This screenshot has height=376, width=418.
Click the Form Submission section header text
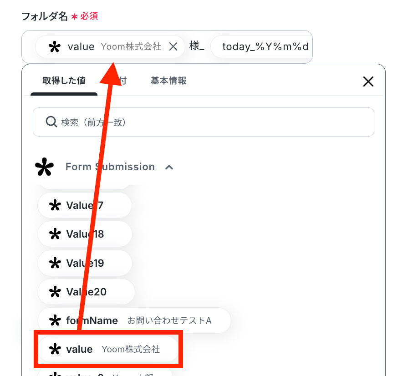coord(110,167)
